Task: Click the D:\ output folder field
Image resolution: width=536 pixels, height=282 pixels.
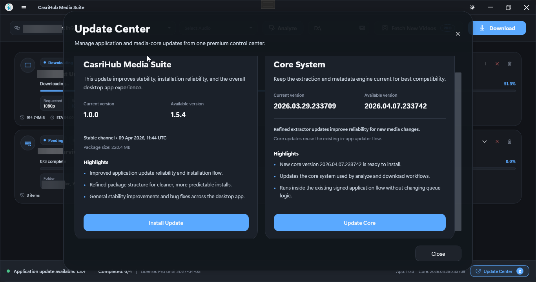Action: coord(334,28)
